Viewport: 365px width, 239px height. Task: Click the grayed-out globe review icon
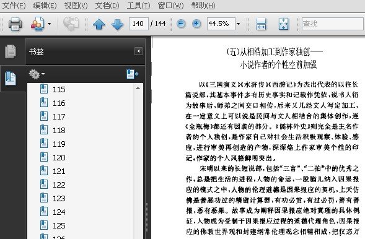(71, 24)
